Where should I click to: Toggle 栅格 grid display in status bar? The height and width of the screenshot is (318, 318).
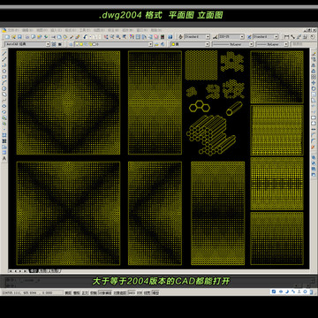tap(76, 292)
